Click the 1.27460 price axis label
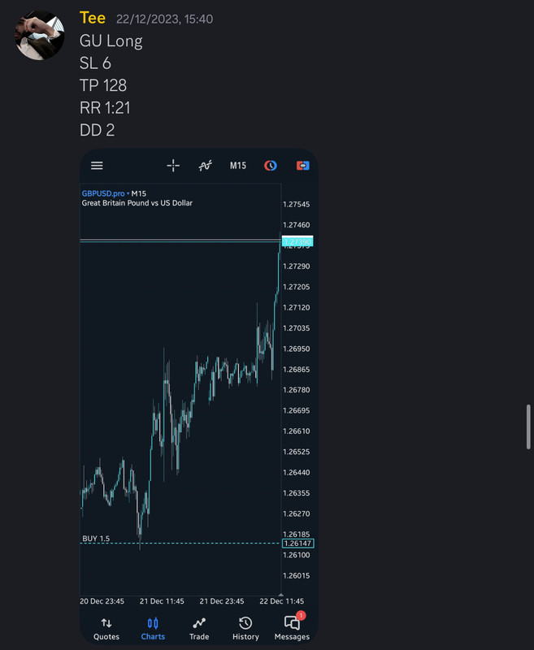The height and width of the screenshot is (650, 534). click(296, 225)
